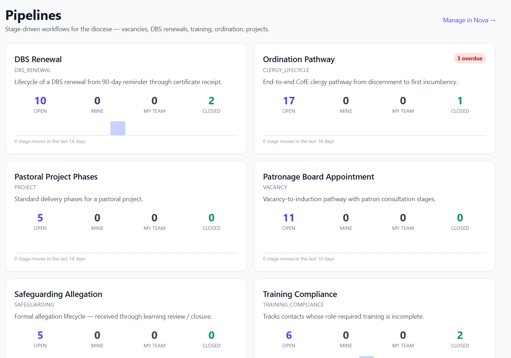Click the 3 overdue badge
Screen dimensions: 511x358
(x=469, y=59)
